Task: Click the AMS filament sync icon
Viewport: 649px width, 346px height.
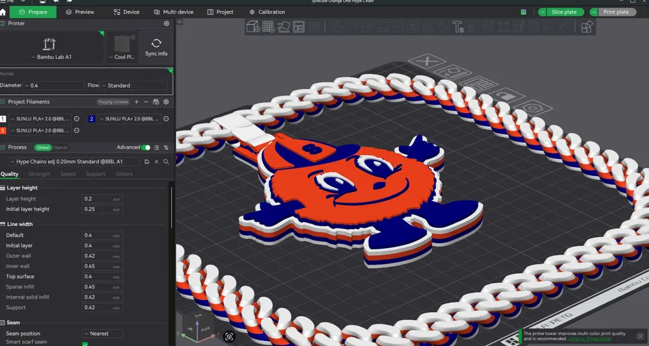Action: click(156, 102)
